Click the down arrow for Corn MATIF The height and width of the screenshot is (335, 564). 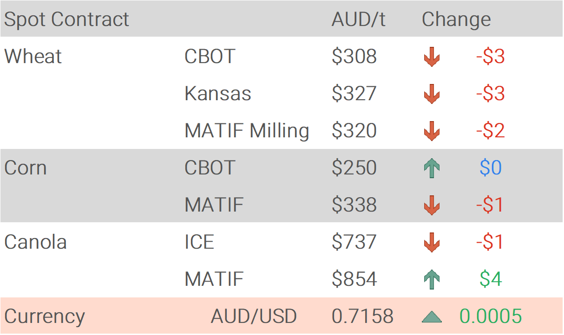(432, 205)
